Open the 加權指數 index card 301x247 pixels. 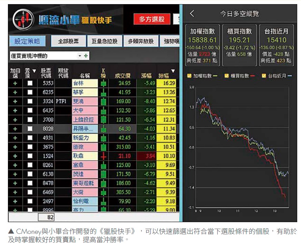[202, 45]
